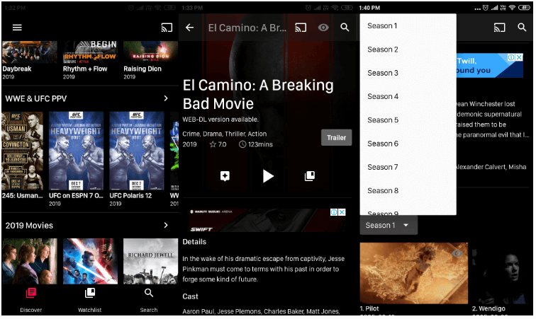The image size is (536, 319).
Task: Play El Camino movie
Action: click(x=268, y=176)
